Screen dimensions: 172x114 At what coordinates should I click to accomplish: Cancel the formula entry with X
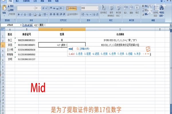[x=26, y=25]
